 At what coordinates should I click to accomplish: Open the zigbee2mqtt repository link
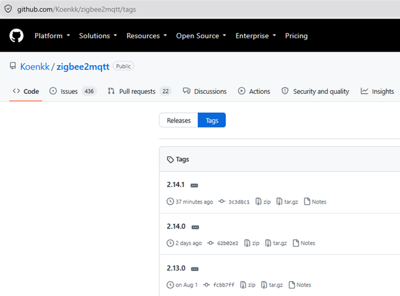[x=83, y=66]
